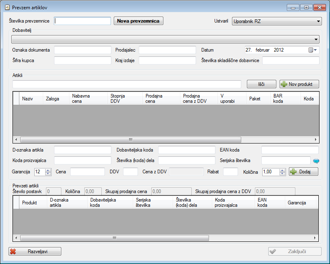Viewport: 330px width, 264px height.
Task: Click the EAN koda input field
Action: 290,150
